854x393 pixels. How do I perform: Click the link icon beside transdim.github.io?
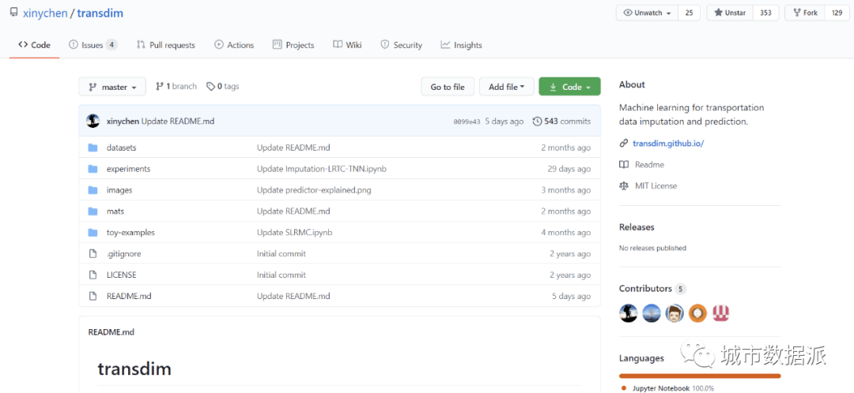click(624, 144)
